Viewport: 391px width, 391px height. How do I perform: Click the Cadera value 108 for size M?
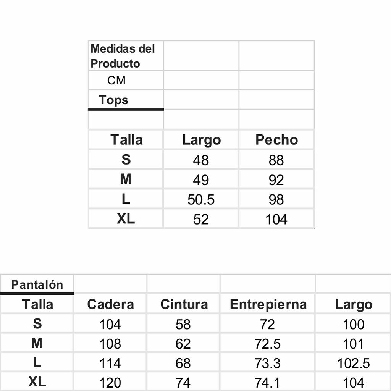[110, 344]
